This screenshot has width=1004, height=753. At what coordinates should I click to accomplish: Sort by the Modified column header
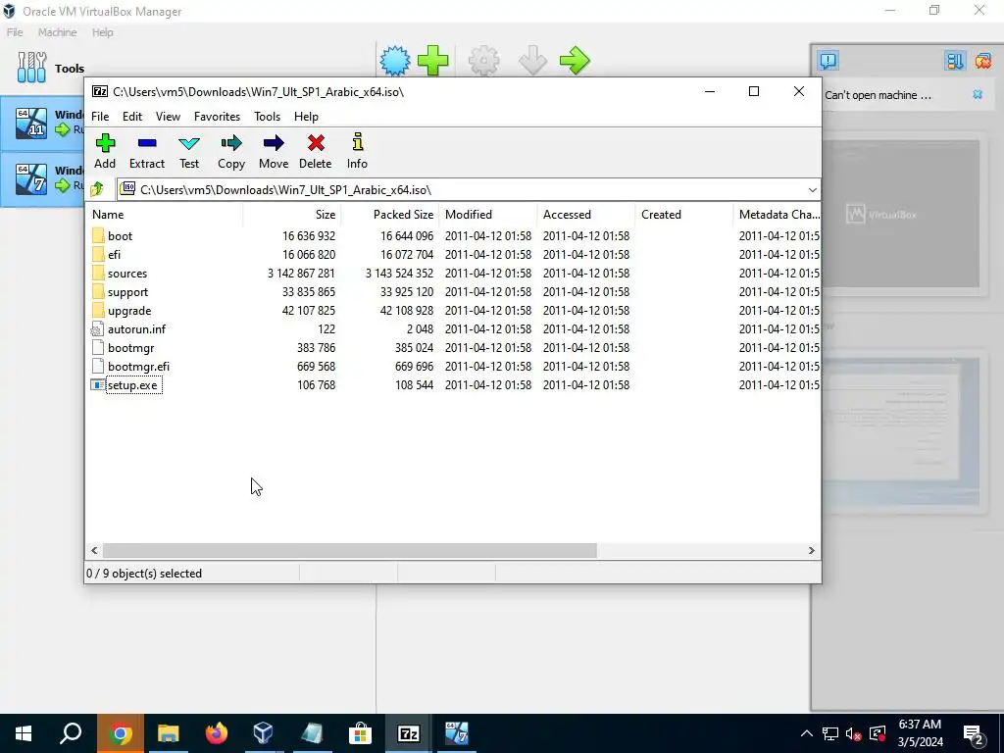point(488,215)
